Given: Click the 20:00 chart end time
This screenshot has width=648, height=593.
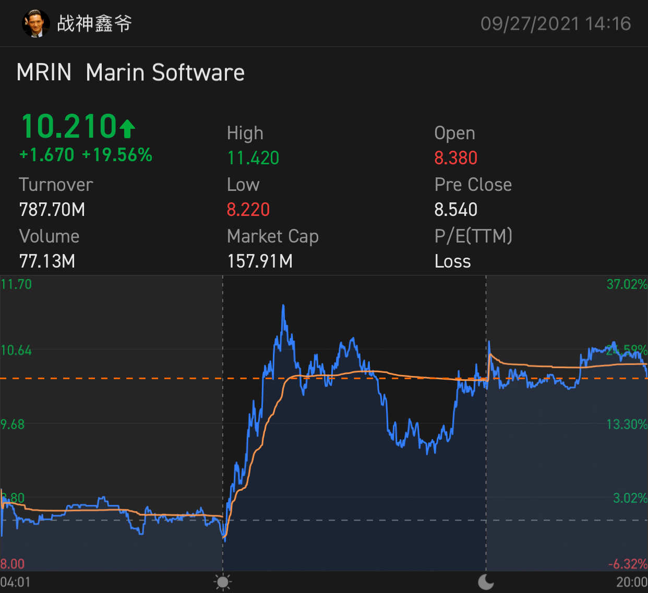Looking at the screenshot, I should point(632,582).
